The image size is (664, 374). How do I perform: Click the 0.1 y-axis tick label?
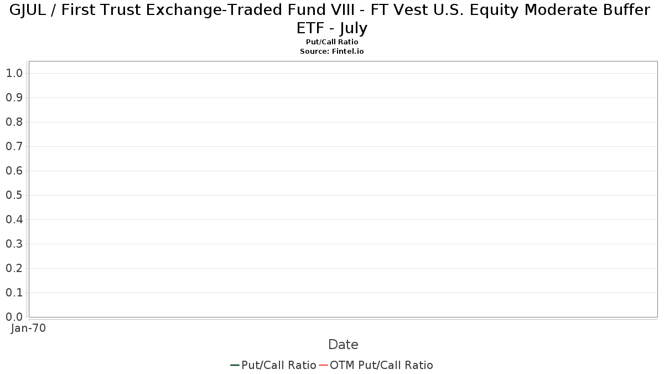[x=14, y=293]
